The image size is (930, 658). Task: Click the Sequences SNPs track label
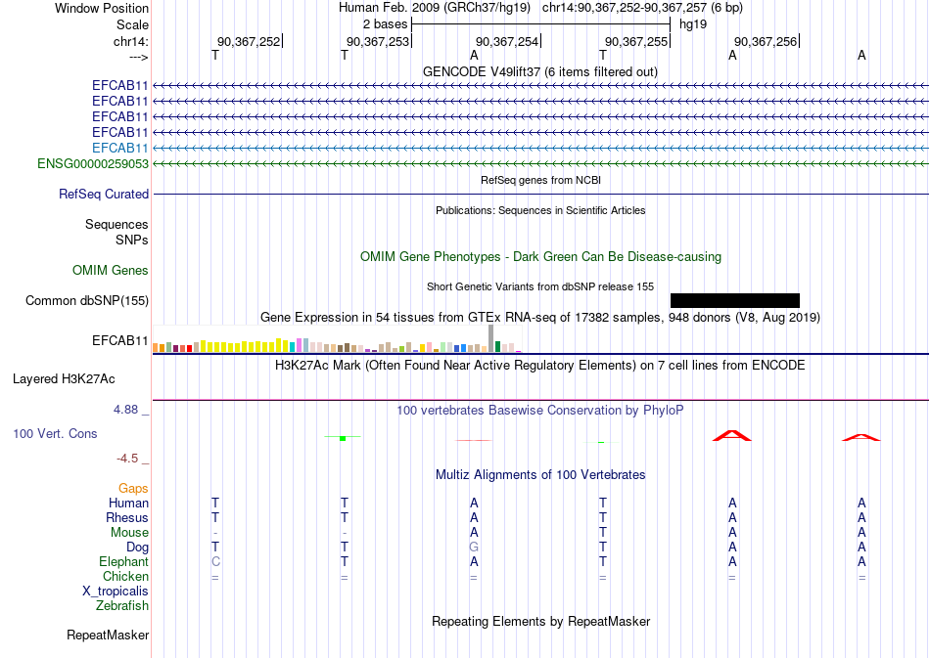pos(116,232)
